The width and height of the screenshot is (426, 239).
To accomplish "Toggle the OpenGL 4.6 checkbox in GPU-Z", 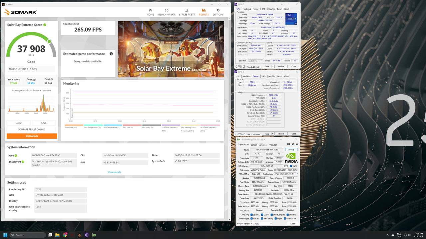I will point(285,218).
